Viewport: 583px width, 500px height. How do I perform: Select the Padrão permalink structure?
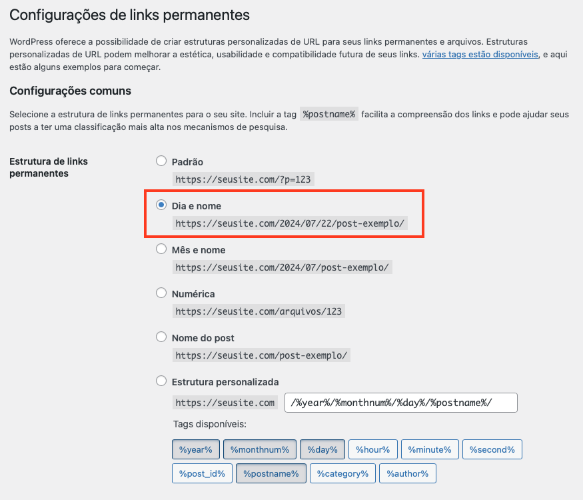pyautogui.click(x=161, y=160)
